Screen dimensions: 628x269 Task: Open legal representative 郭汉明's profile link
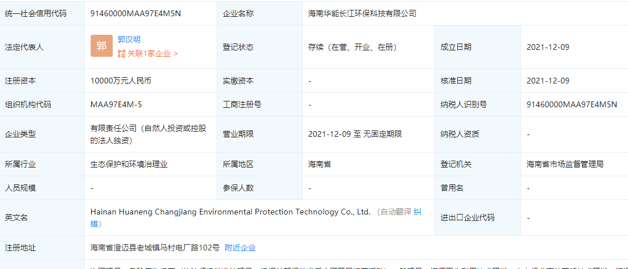point(129,39)
